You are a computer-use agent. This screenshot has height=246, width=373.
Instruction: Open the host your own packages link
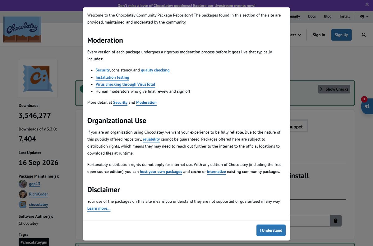(x=161, y=172)
